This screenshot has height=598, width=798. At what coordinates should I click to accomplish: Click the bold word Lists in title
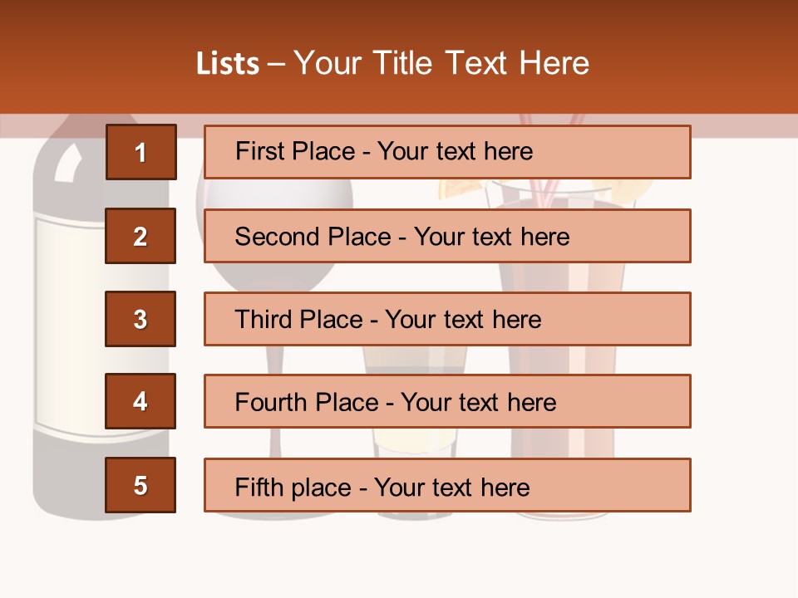point(228,64)
